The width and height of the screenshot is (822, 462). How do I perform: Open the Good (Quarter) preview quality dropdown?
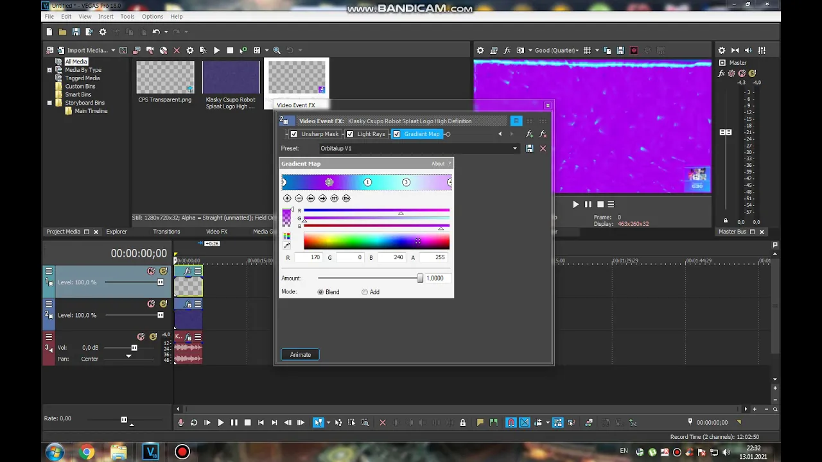(556, 50)
